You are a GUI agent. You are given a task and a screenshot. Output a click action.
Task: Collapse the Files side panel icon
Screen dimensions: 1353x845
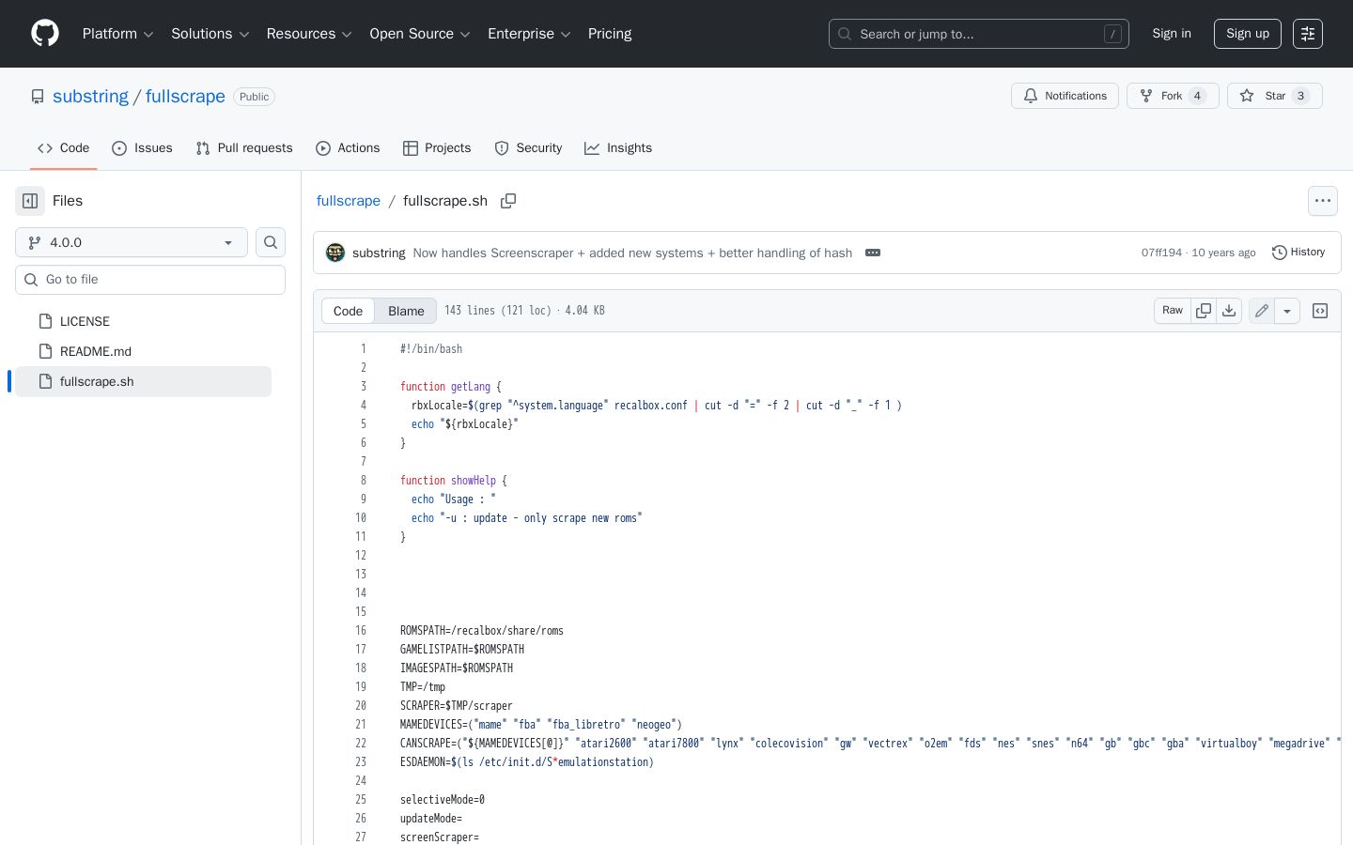(x=30, y=201)
